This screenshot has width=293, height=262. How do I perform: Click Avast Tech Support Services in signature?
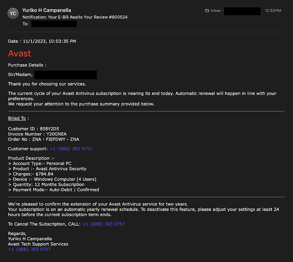tap(38, 244)
